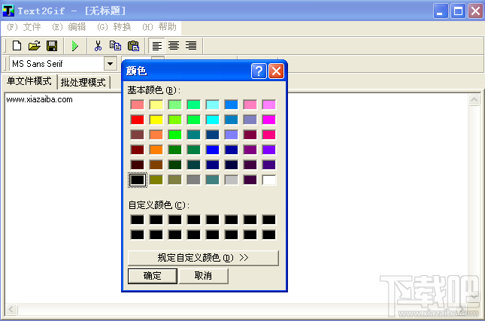This screenshot has width=485, height=321.
Task: Click the horizontal scrollbar left arrow
Action: coord(11,309)
